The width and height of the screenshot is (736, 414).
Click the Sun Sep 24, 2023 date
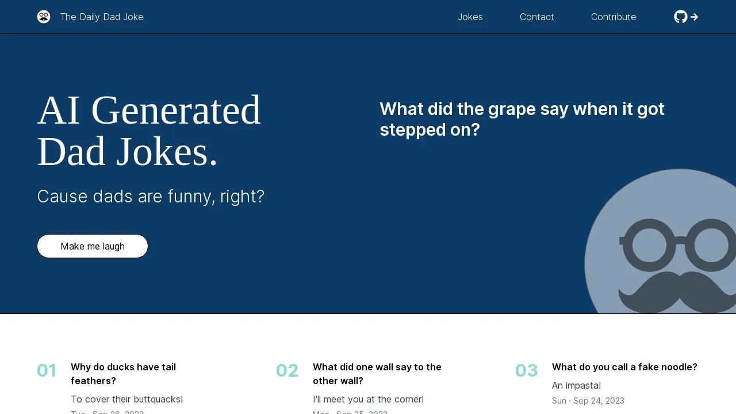(x=588, y=401)
